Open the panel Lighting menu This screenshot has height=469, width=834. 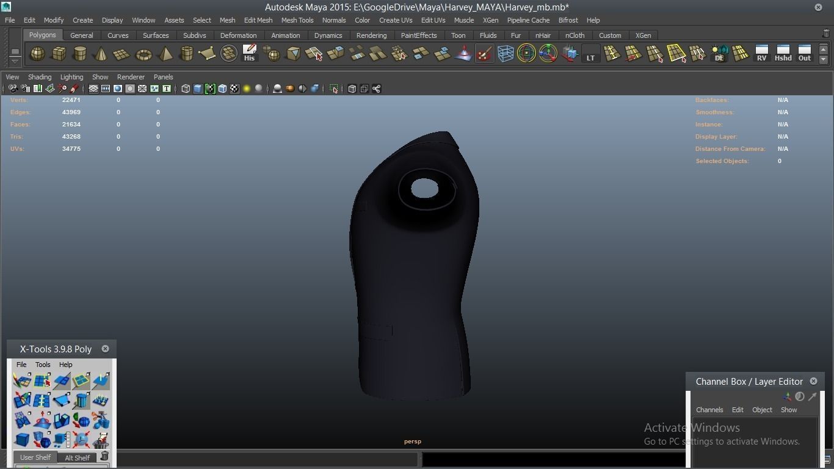click(x=71, y=77)
